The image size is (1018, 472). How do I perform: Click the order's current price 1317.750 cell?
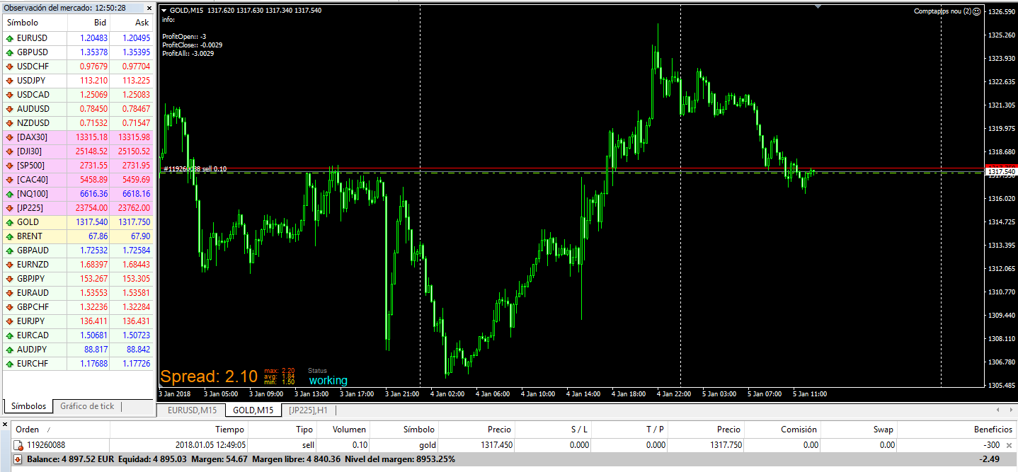point(724,446)
